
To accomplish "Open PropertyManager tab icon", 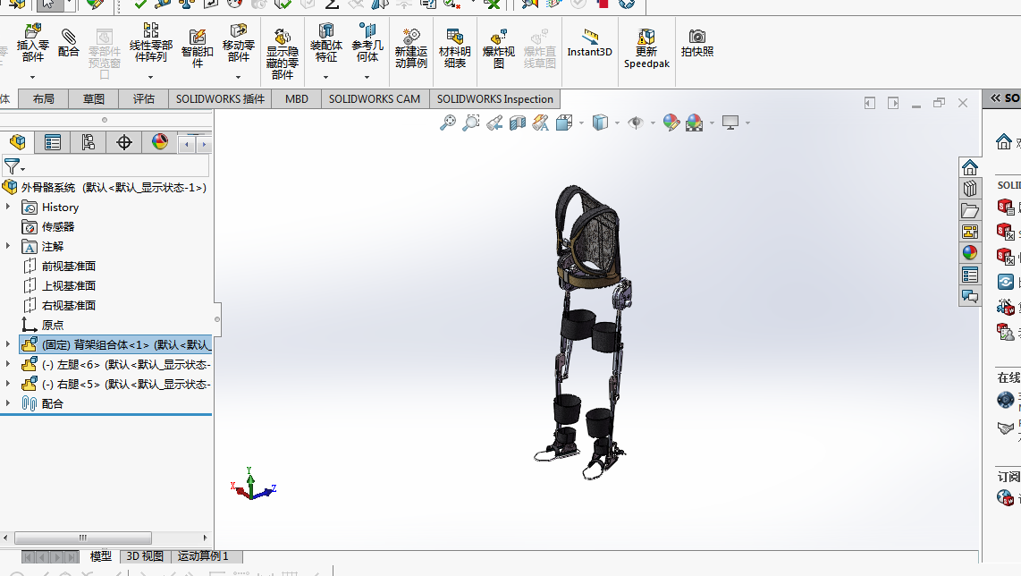I will (x=53, y=142).
